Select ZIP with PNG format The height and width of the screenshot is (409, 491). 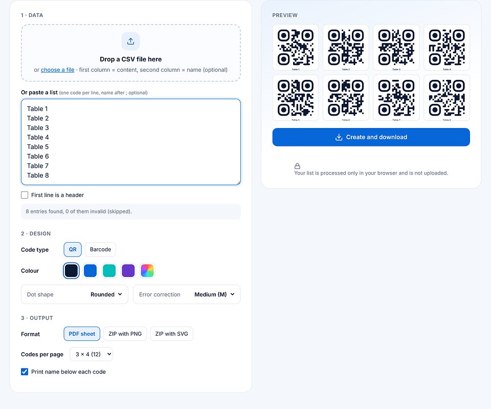[125, 334]
